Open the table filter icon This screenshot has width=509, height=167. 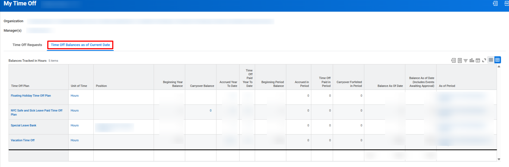[x=466, y=60]
